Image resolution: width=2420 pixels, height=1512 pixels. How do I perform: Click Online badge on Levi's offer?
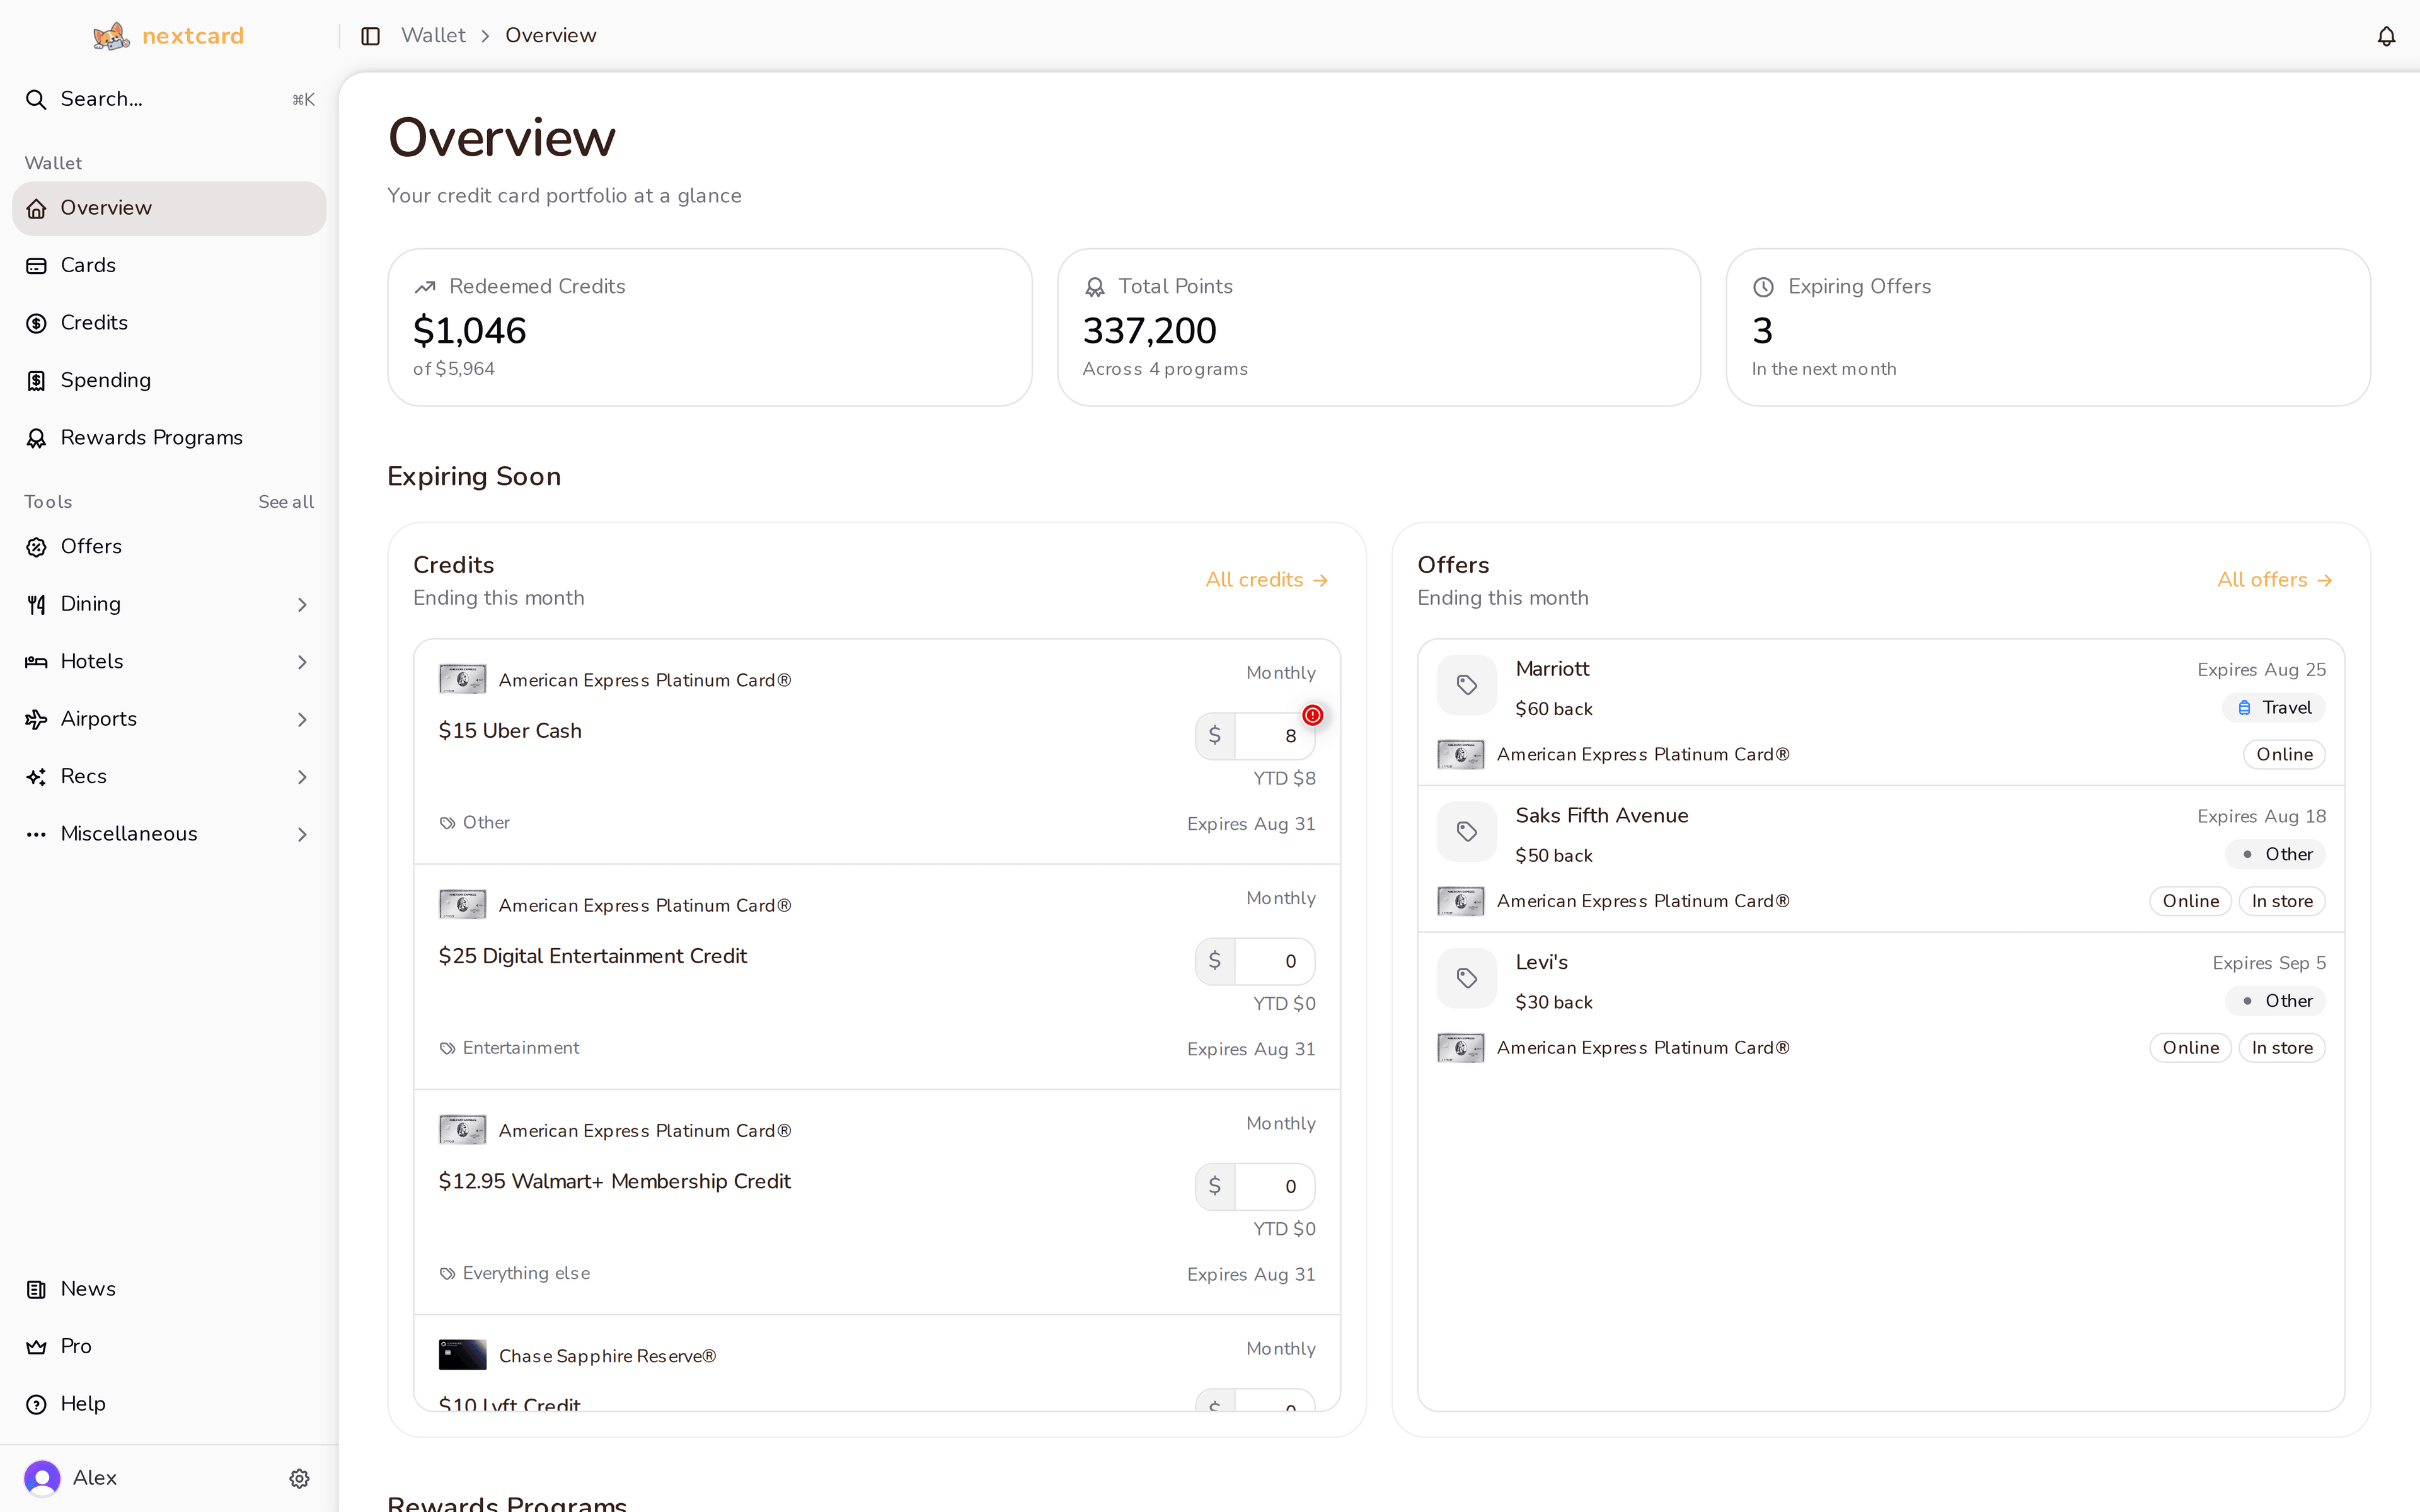pos(2190,1048)
